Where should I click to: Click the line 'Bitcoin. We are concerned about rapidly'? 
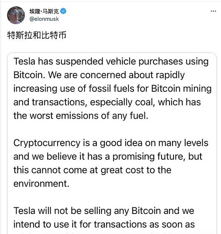pyautogui.click(x=99, y=75)
